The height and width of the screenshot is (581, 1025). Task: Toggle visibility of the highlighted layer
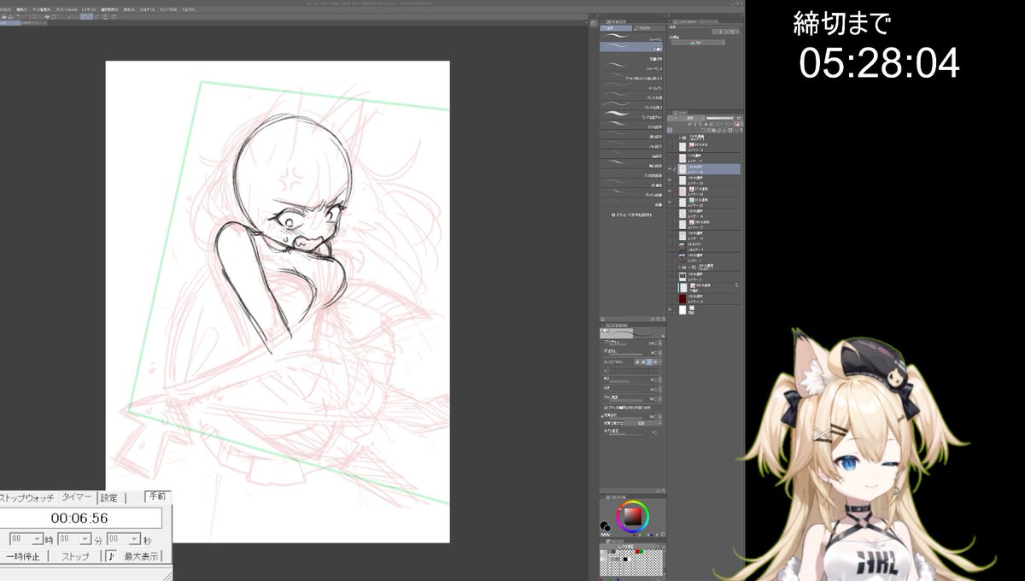671,169
